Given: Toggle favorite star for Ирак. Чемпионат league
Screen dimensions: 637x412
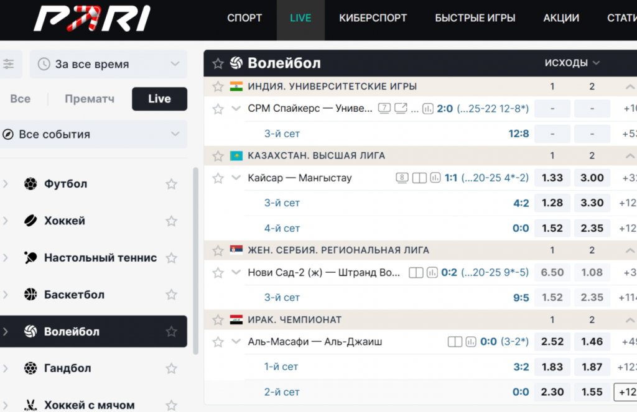Looking at the screenshot, I should point(218,320).
